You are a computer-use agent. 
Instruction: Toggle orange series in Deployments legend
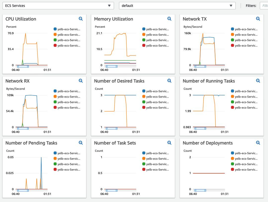pyautogui.click(x=244, y=159)
